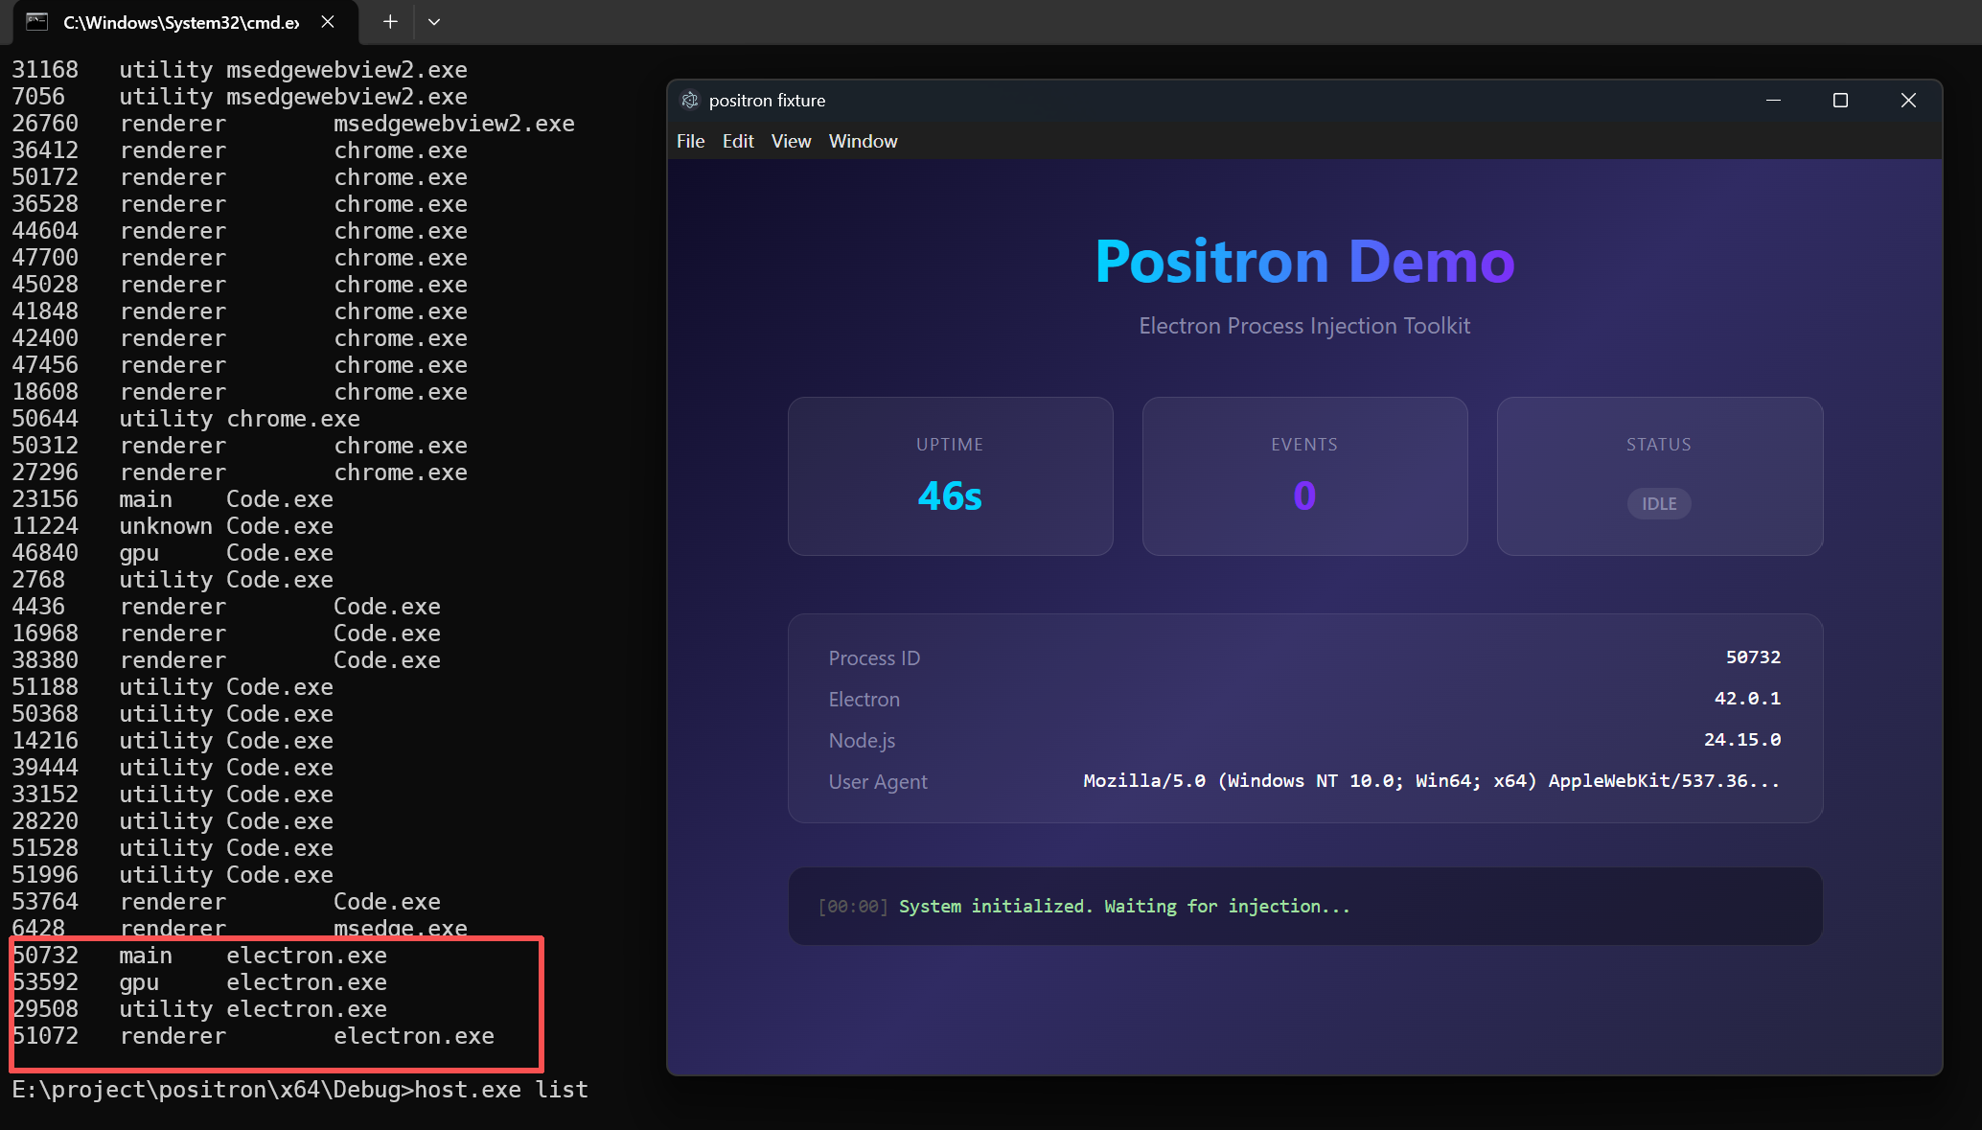Click the Positron Demo heading
Viewport: 1982px width, 1130px height.
tap(1304, 262)
